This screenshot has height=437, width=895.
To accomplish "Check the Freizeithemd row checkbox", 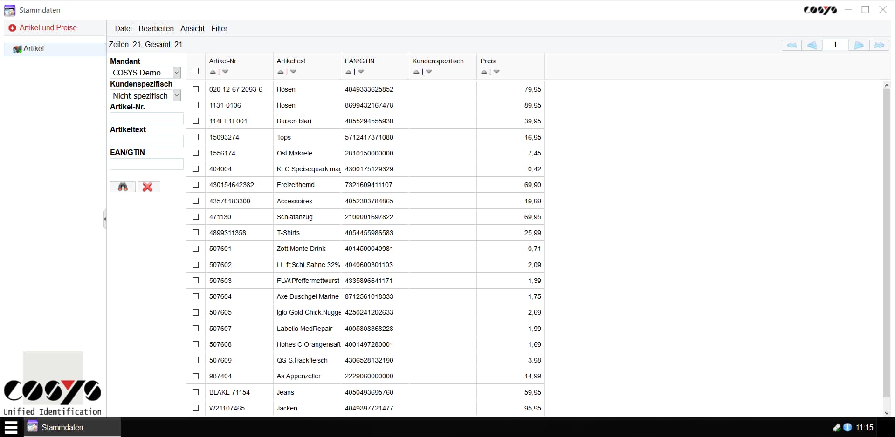I will (195, 184).
